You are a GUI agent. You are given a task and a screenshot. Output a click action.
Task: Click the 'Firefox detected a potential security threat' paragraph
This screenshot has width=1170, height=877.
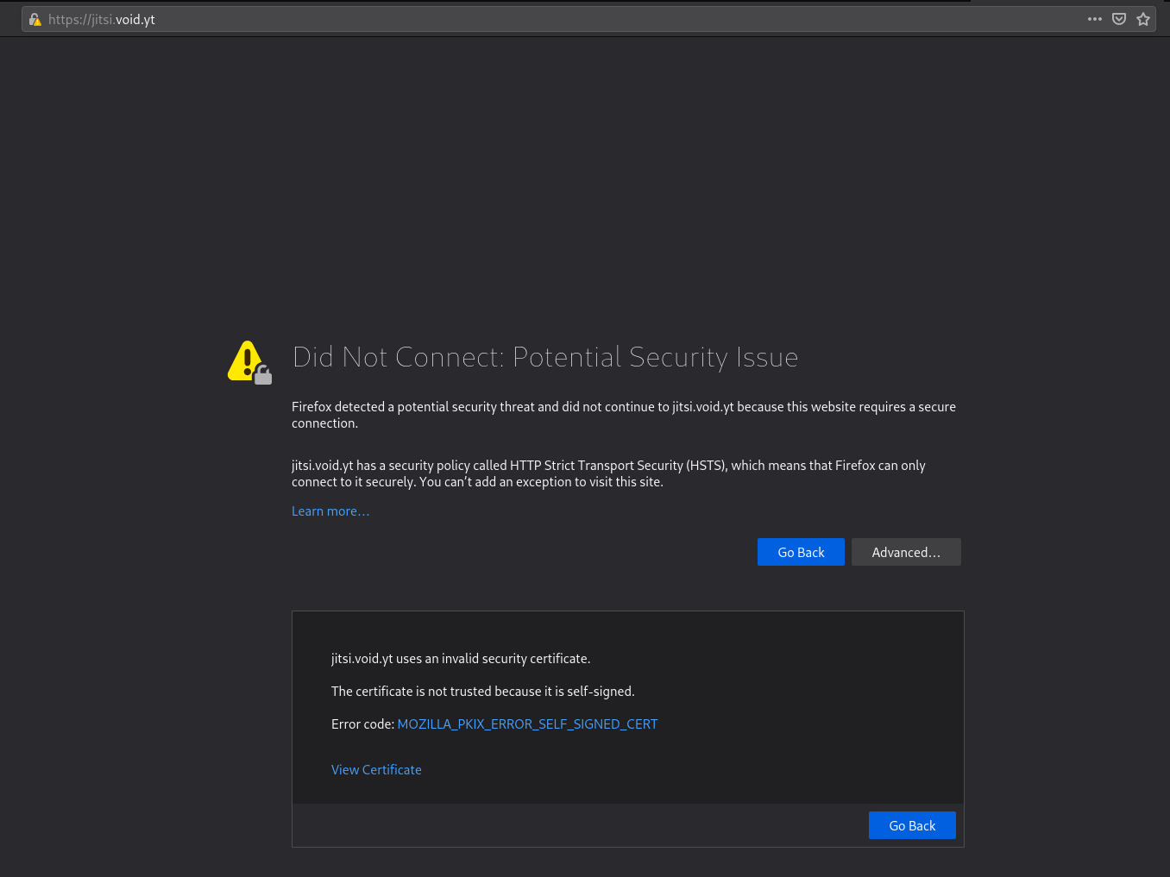(624, 415)
